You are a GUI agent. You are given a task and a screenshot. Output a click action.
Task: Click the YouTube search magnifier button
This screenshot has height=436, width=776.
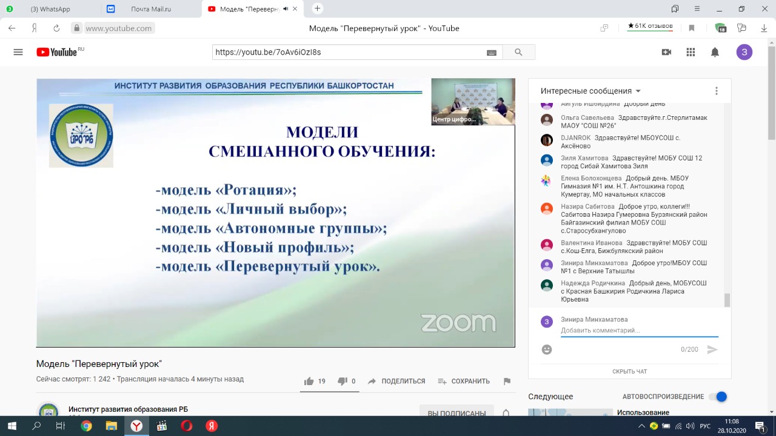click(x=518, y=52)
